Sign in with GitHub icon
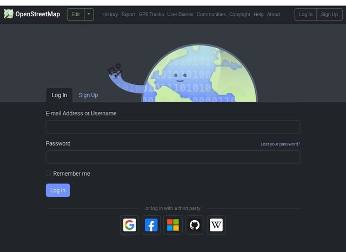The width and height of the screenshot is (346, 252). [x=195, y=225]
